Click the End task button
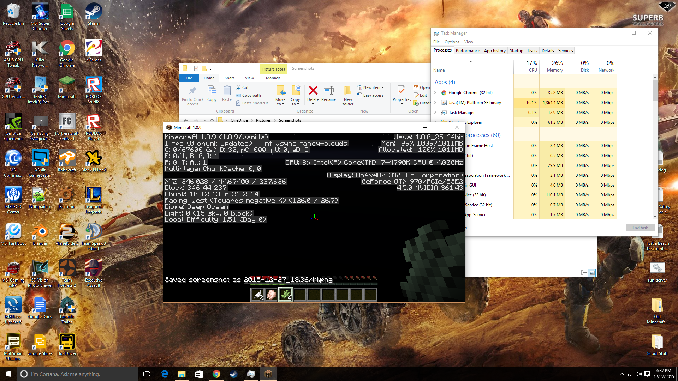678x381 pixels. pyautogui.click(x=640, y=228)
